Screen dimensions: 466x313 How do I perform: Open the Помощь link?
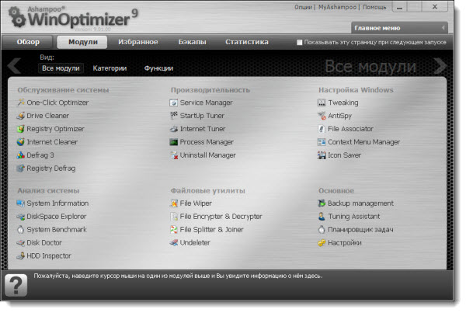tap(374, 7)
